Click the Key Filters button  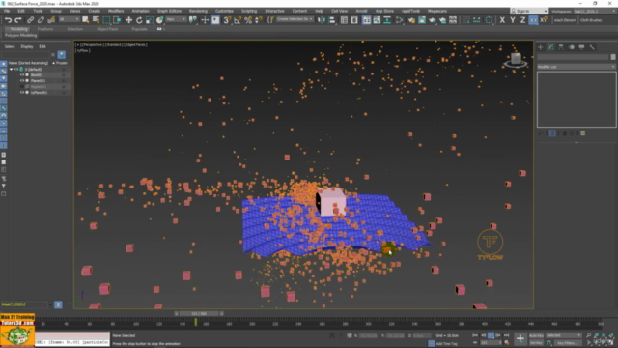(568, 343)
